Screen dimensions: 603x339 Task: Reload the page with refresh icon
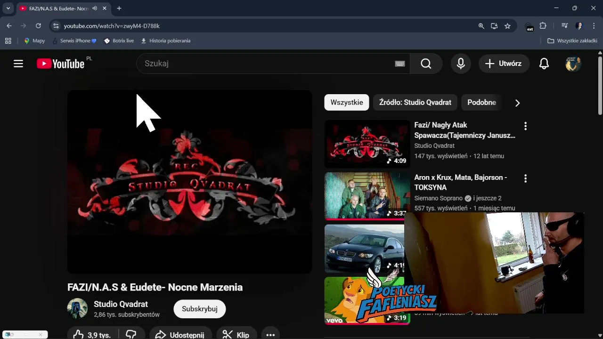point(38,26)
